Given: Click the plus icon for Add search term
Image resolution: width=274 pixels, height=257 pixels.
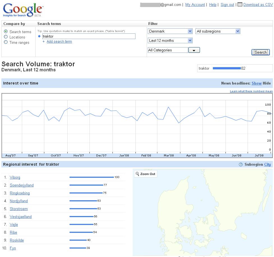Looking at the screenshot, I should 43,42.
